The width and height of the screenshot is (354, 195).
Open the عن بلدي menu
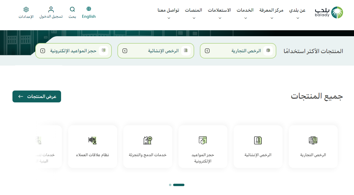click(297, 10)
